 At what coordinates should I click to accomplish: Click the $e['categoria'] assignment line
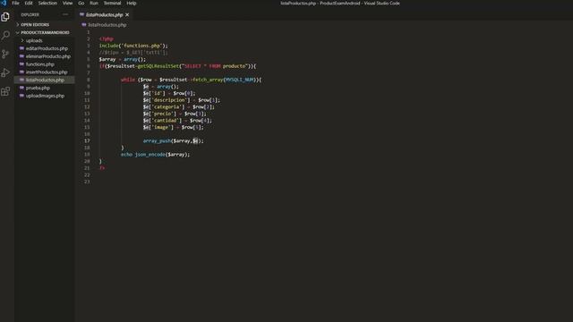[179, 107]
